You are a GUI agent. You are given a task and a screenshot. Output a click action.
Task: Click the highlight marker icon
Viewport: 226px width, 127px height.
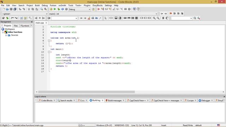pyautogui.click(x=89, y=18)
